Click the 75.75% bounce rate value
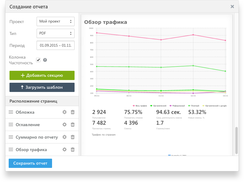Image resolution: width=244 pixels, height=182 pixels. [133, 112]
